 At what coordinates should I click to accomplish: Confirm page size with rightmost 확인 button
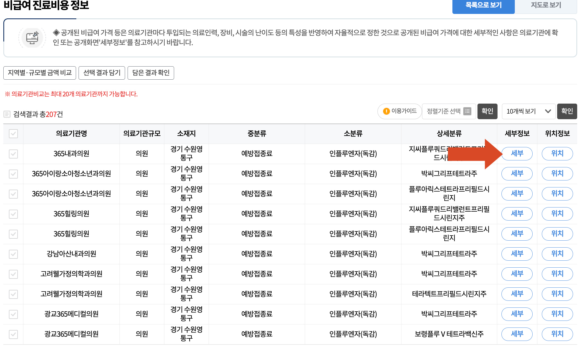567,111
